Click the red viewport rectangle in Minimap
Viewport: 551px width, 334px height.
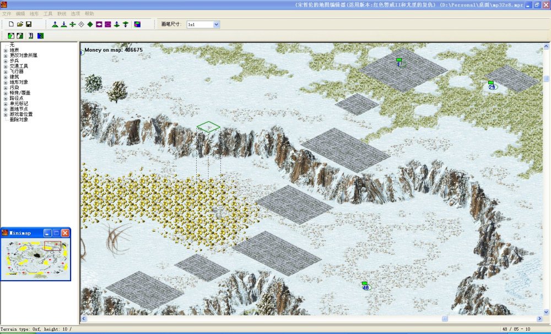pyautogui.click(x=52, y=245)
